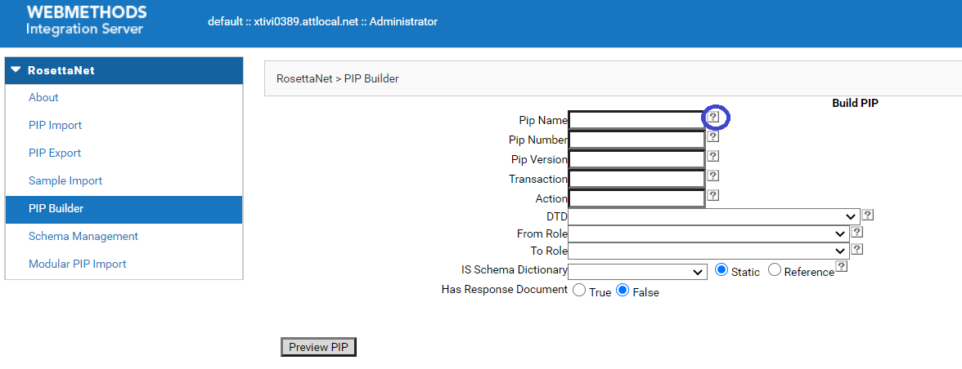Expand the From Role dropdown
962x369 pixels.
tap(708, 233)
